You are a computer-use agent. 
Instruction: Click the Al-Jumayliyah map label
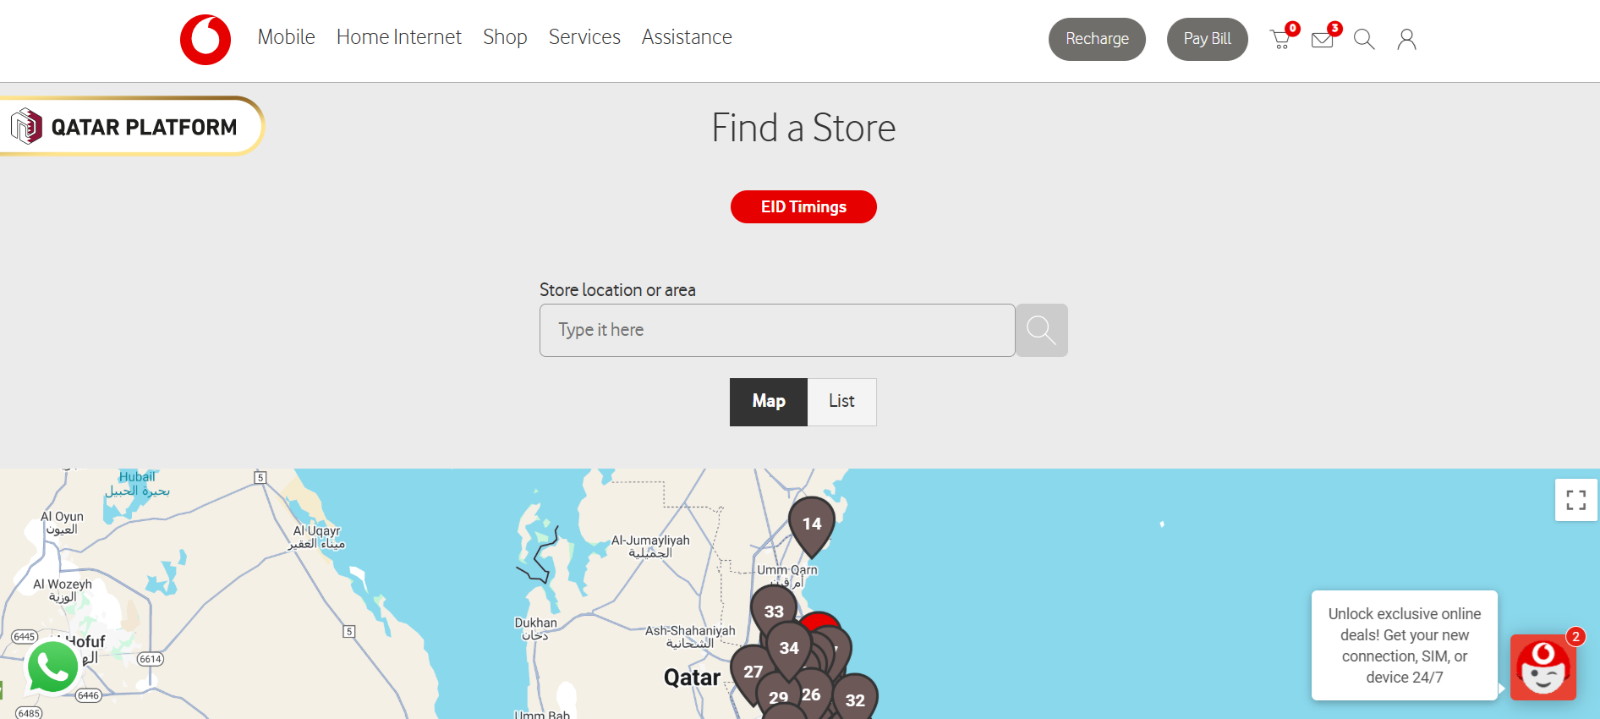point(650,546)
